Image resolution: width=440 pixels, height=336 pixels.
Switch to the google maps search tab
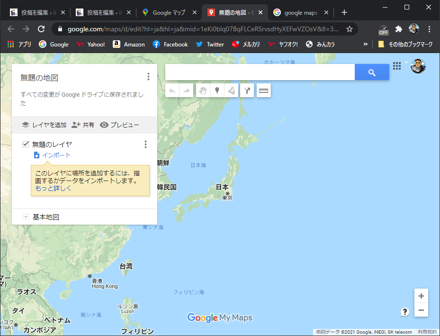(x=301, y=12)
